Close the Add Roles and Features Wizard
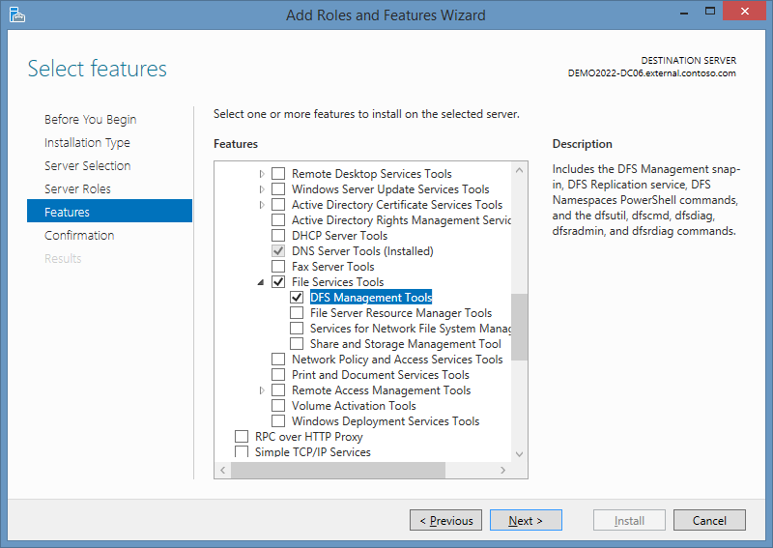The image size is (773, 548). (x=744, y=12)
